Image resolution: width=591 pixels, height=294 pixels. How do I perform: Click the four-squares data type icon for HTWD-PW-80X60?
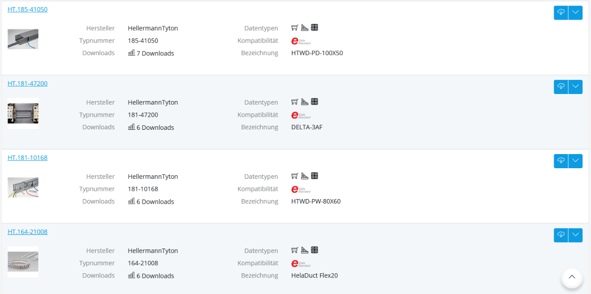click(315, 176)
